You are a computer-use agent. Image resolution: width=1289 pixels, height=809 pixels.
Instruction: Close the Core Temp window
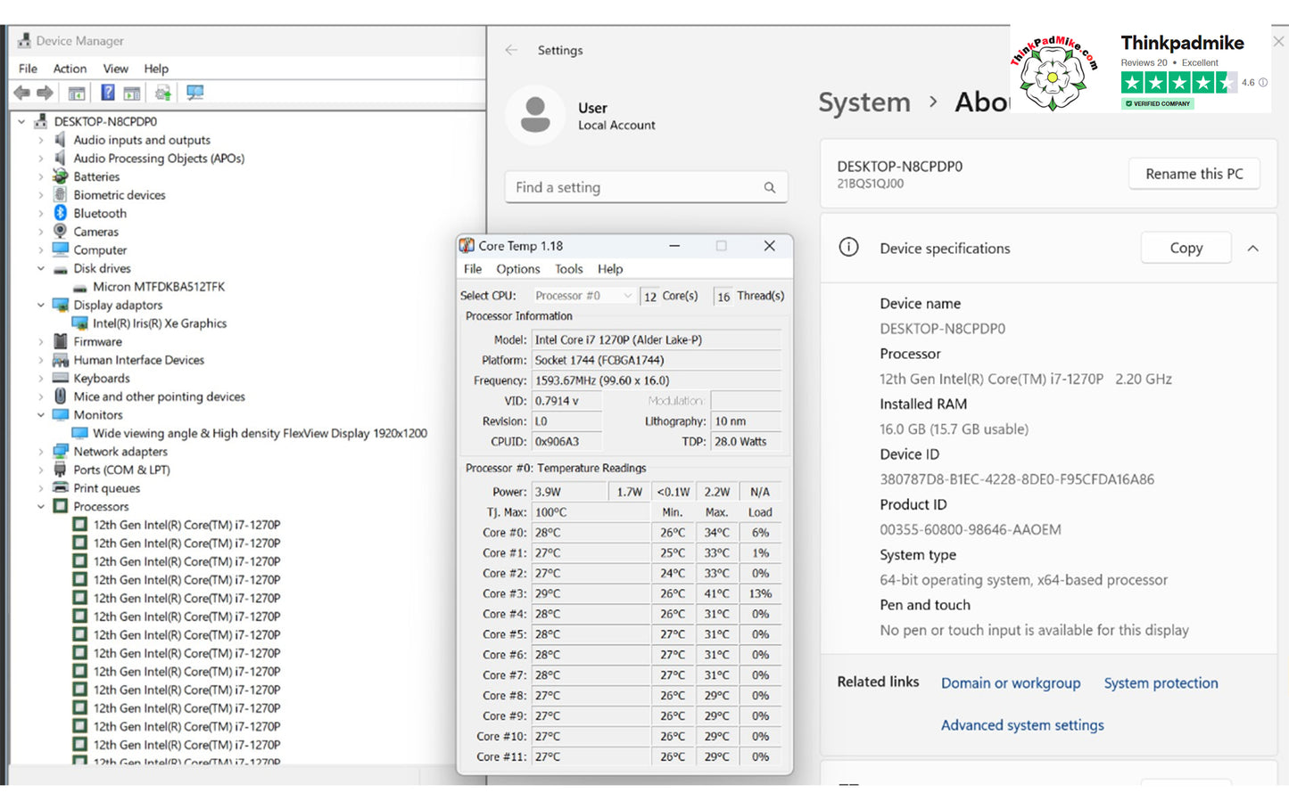(x=770, y=246)
